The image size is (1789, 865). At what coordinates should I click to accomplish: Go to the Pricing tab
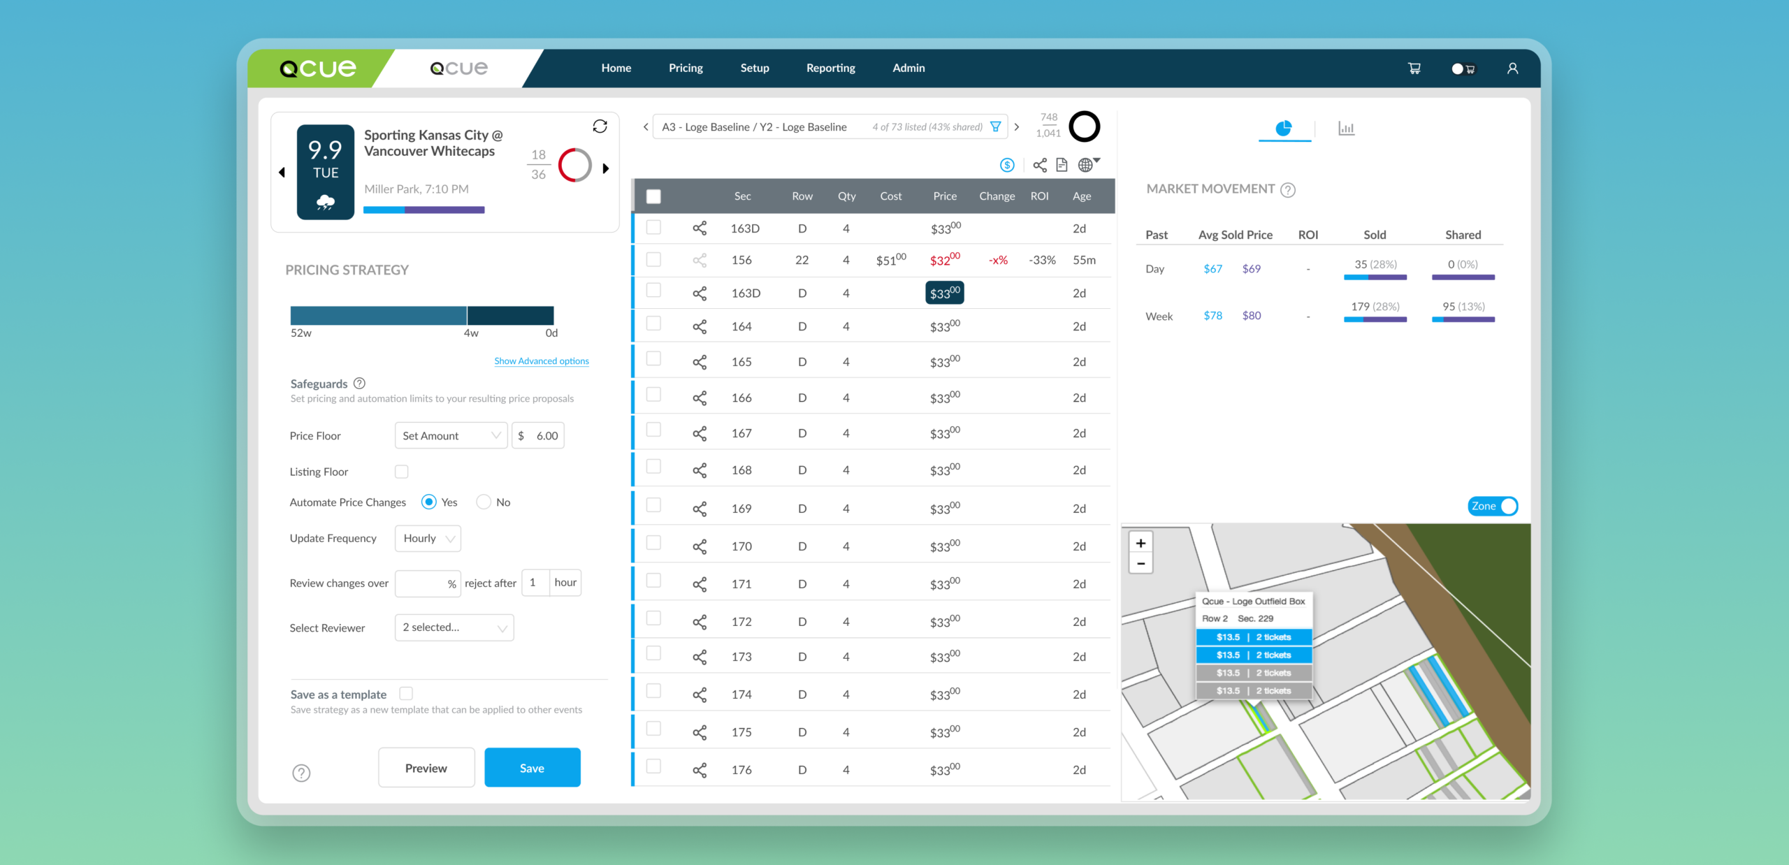(686, 68)
